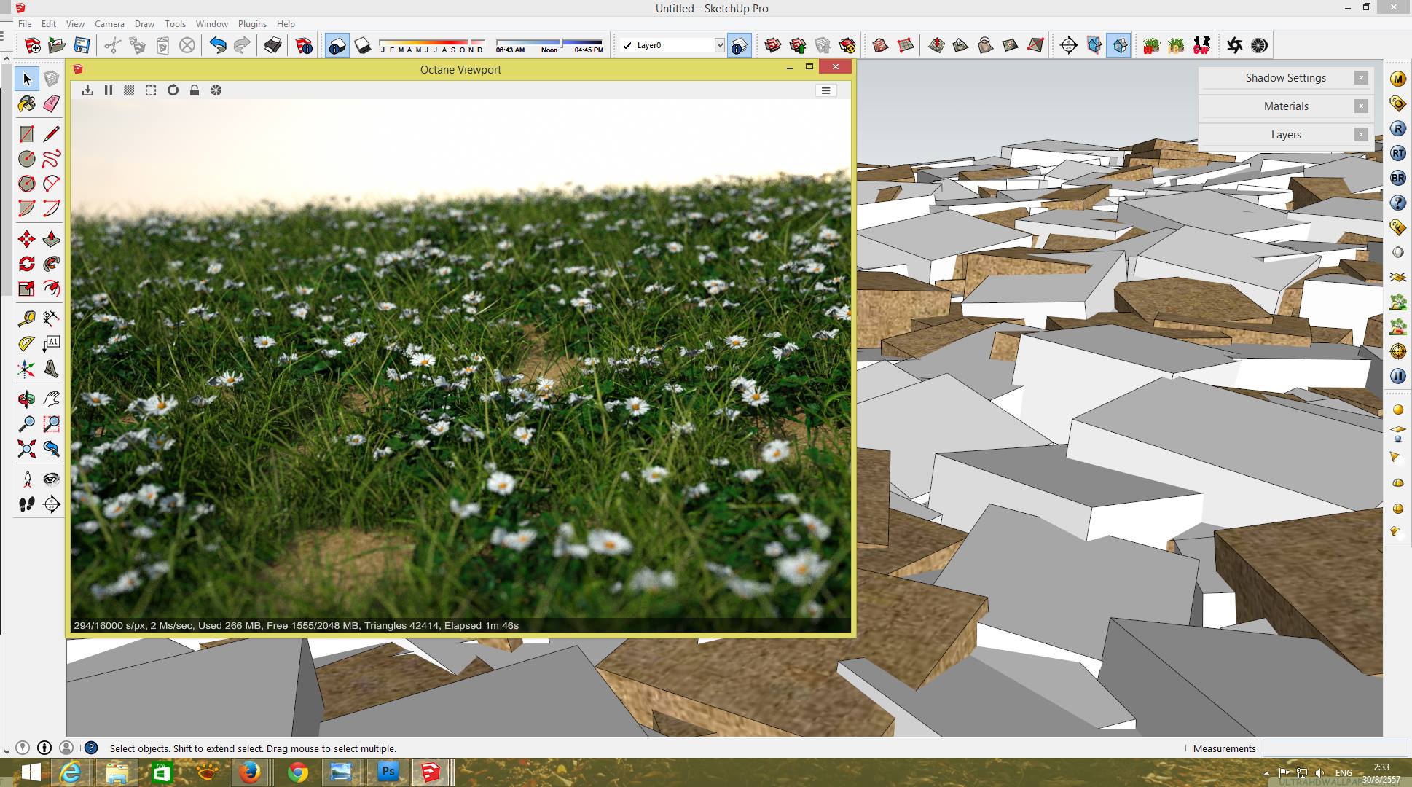
Task: Expand the Shadow Settings panel
Action: pos(1285,78)
